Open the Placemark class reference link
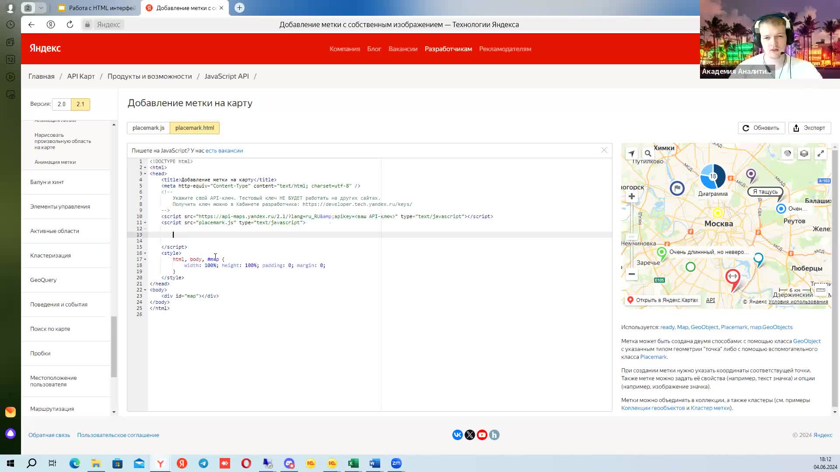This screenshot has height=472, width=840. pos(653,357)
